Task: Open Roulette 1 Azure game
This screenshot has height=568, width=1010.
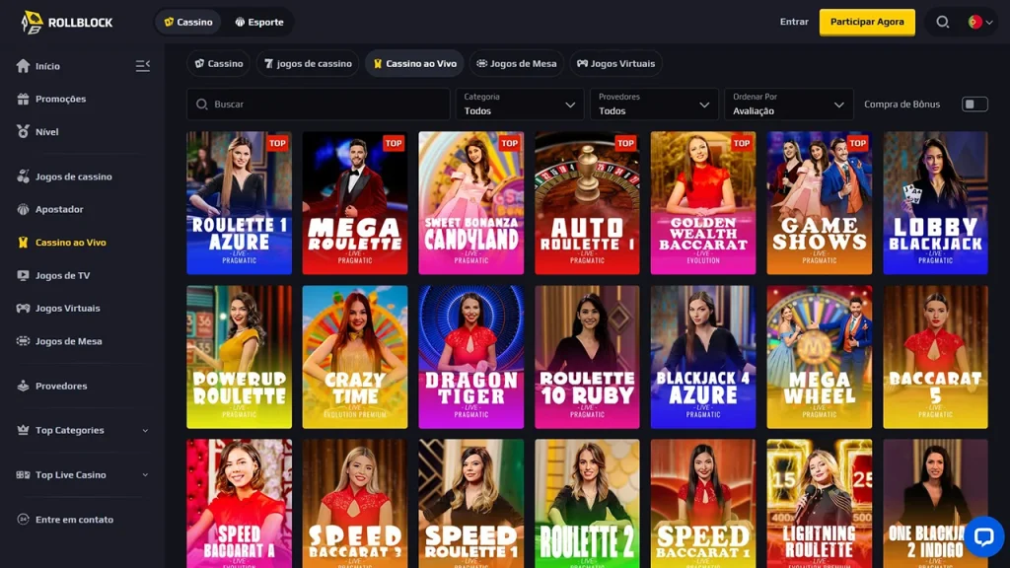Action: pyautogui.click(x=239, y=203)
